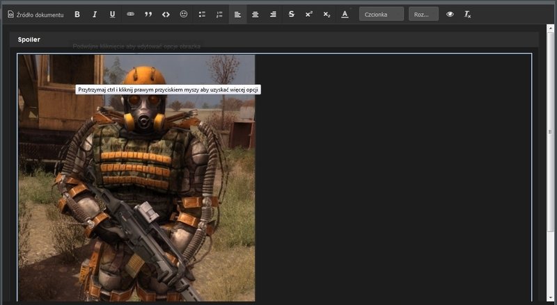The image size is (557, 305).
Task: Align text to the right
Action: pos(273,14)
